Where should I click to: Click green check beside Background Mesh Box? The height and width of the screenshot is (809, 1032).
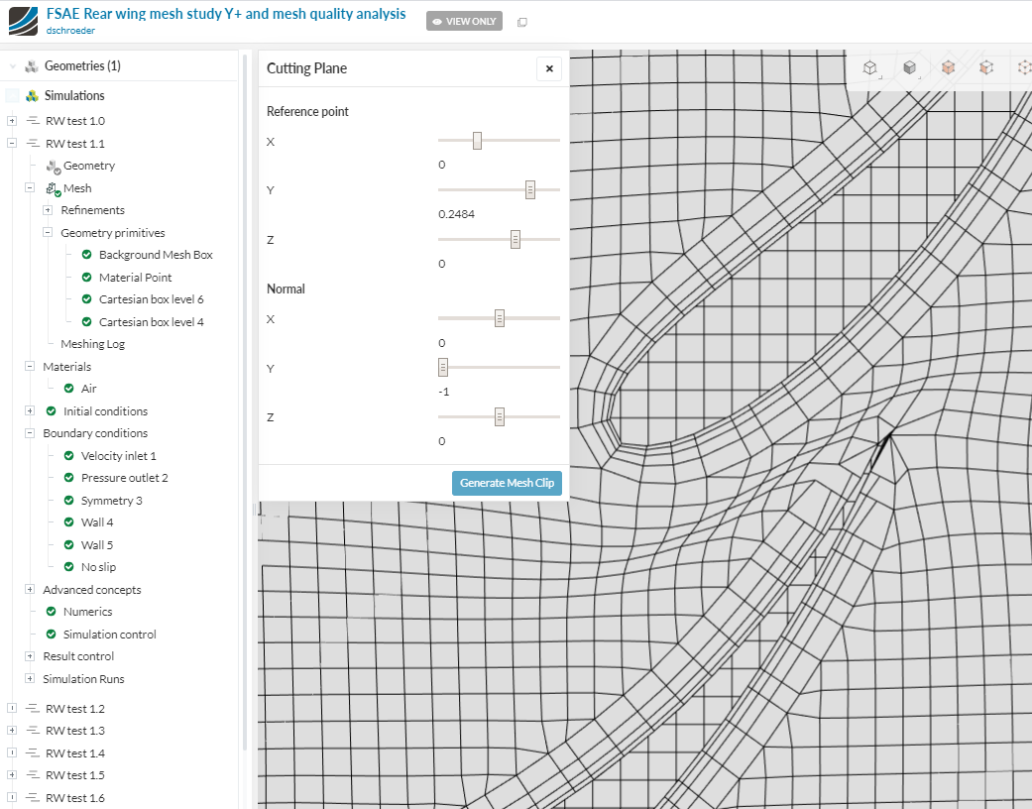[x=87, y=255]
